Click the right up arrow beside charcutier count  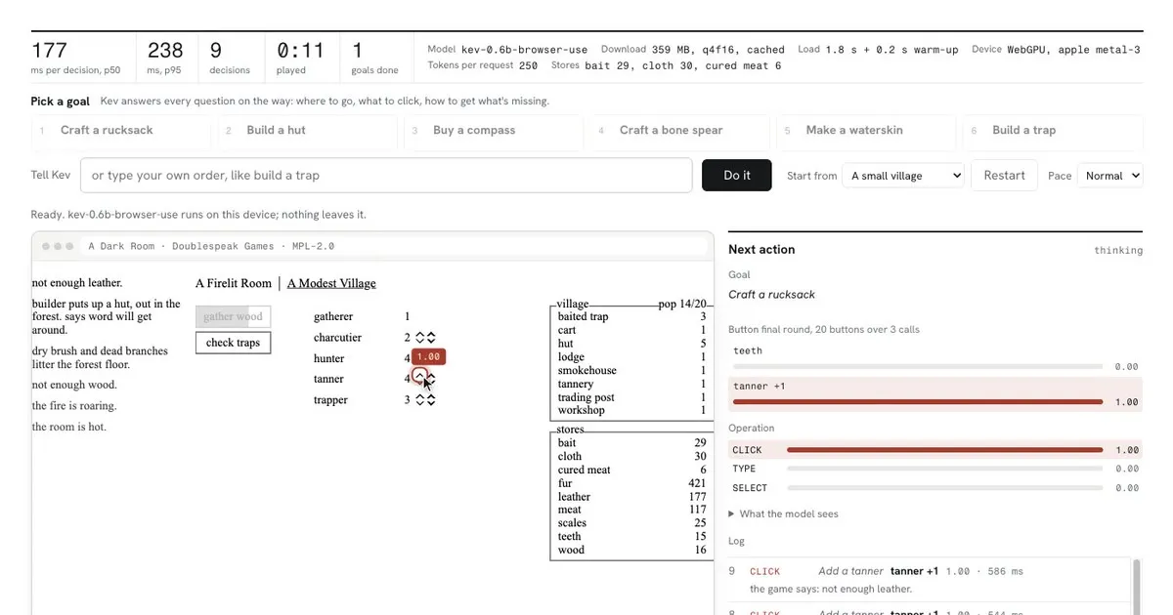click(x=431, y=334)
